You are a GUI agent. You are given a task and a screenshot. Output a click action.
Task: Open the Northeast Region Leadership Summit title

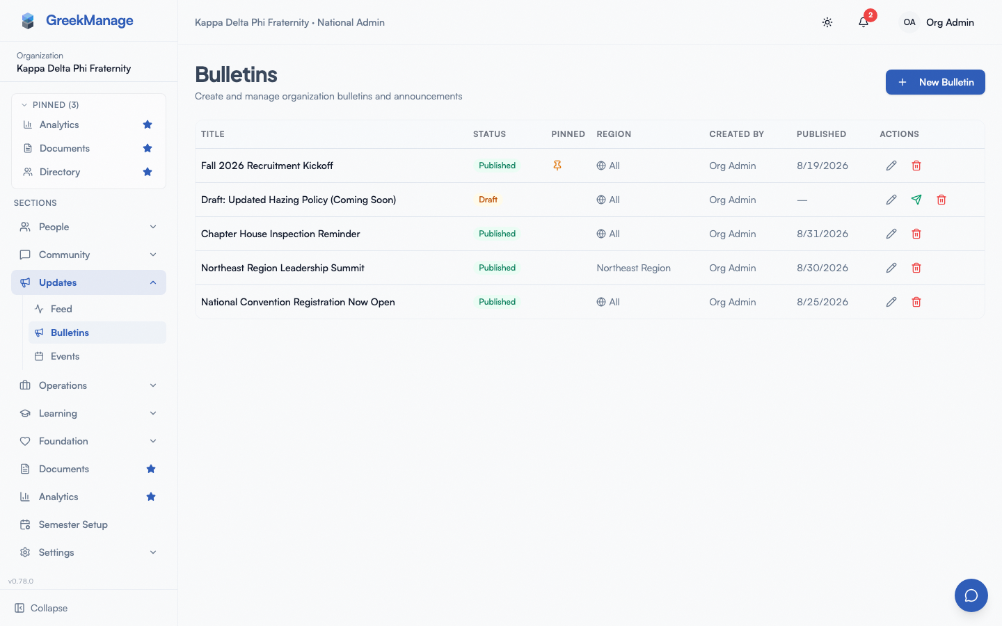(x=283, y=268)
